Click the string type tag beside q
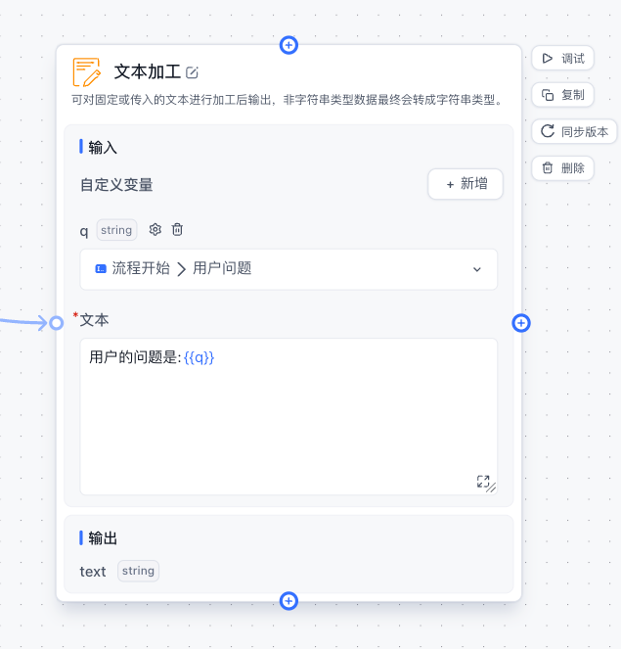This screenshot has width=621, height=649. [116, 231]
